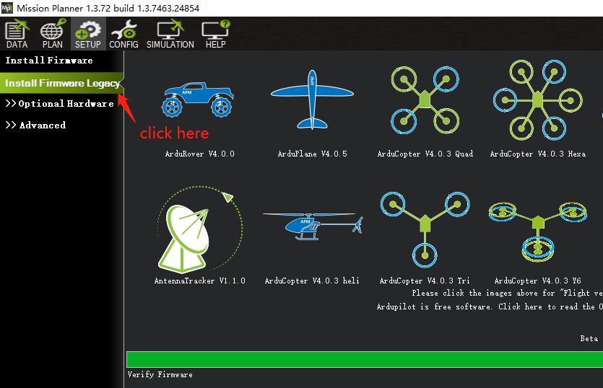Screen dimensions: 603x388
Task: Select the ArduRover truck firmware image
Action: 198,99
